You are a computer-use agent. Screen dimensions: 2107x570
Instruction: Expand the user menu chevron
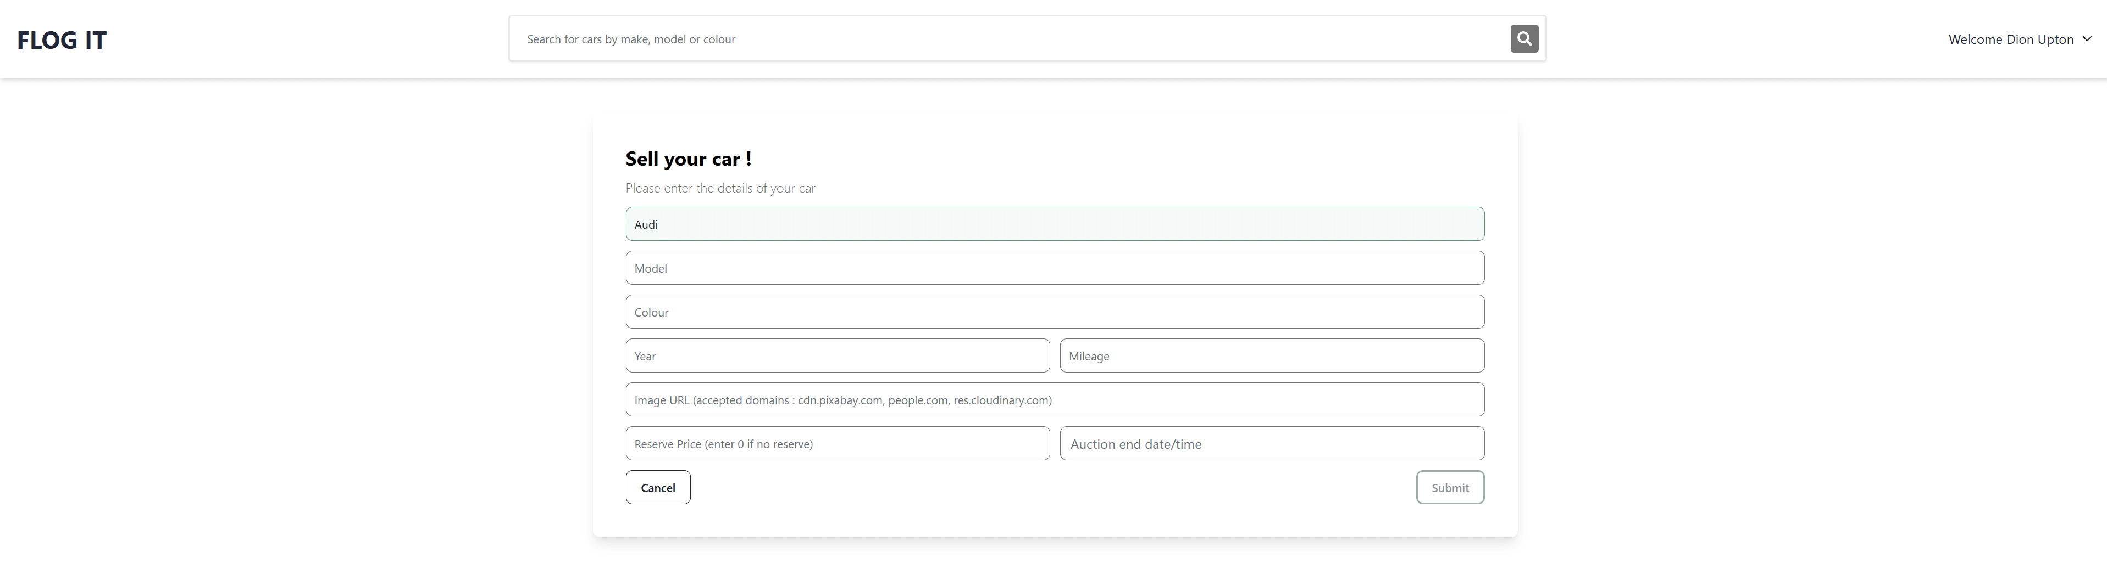click(2088, 38)
